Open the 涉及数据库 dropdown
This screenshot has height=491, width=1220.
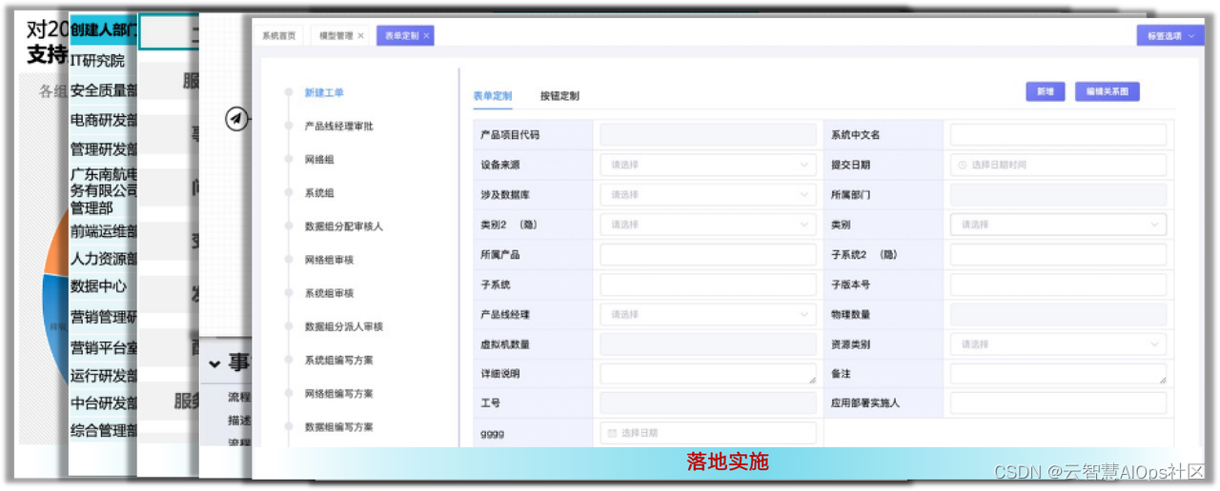click(708, 194)
